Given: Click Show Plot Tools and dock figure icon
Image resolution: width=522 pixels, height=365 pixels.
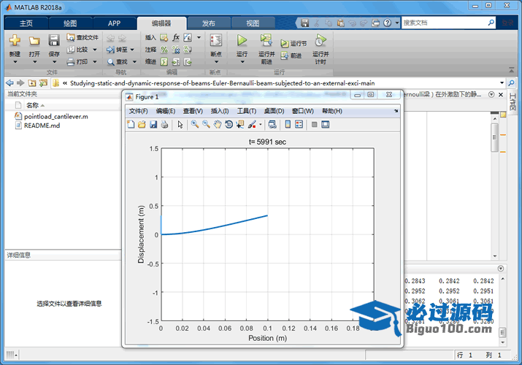Looking at the screenshot, I should pos(326,124).
